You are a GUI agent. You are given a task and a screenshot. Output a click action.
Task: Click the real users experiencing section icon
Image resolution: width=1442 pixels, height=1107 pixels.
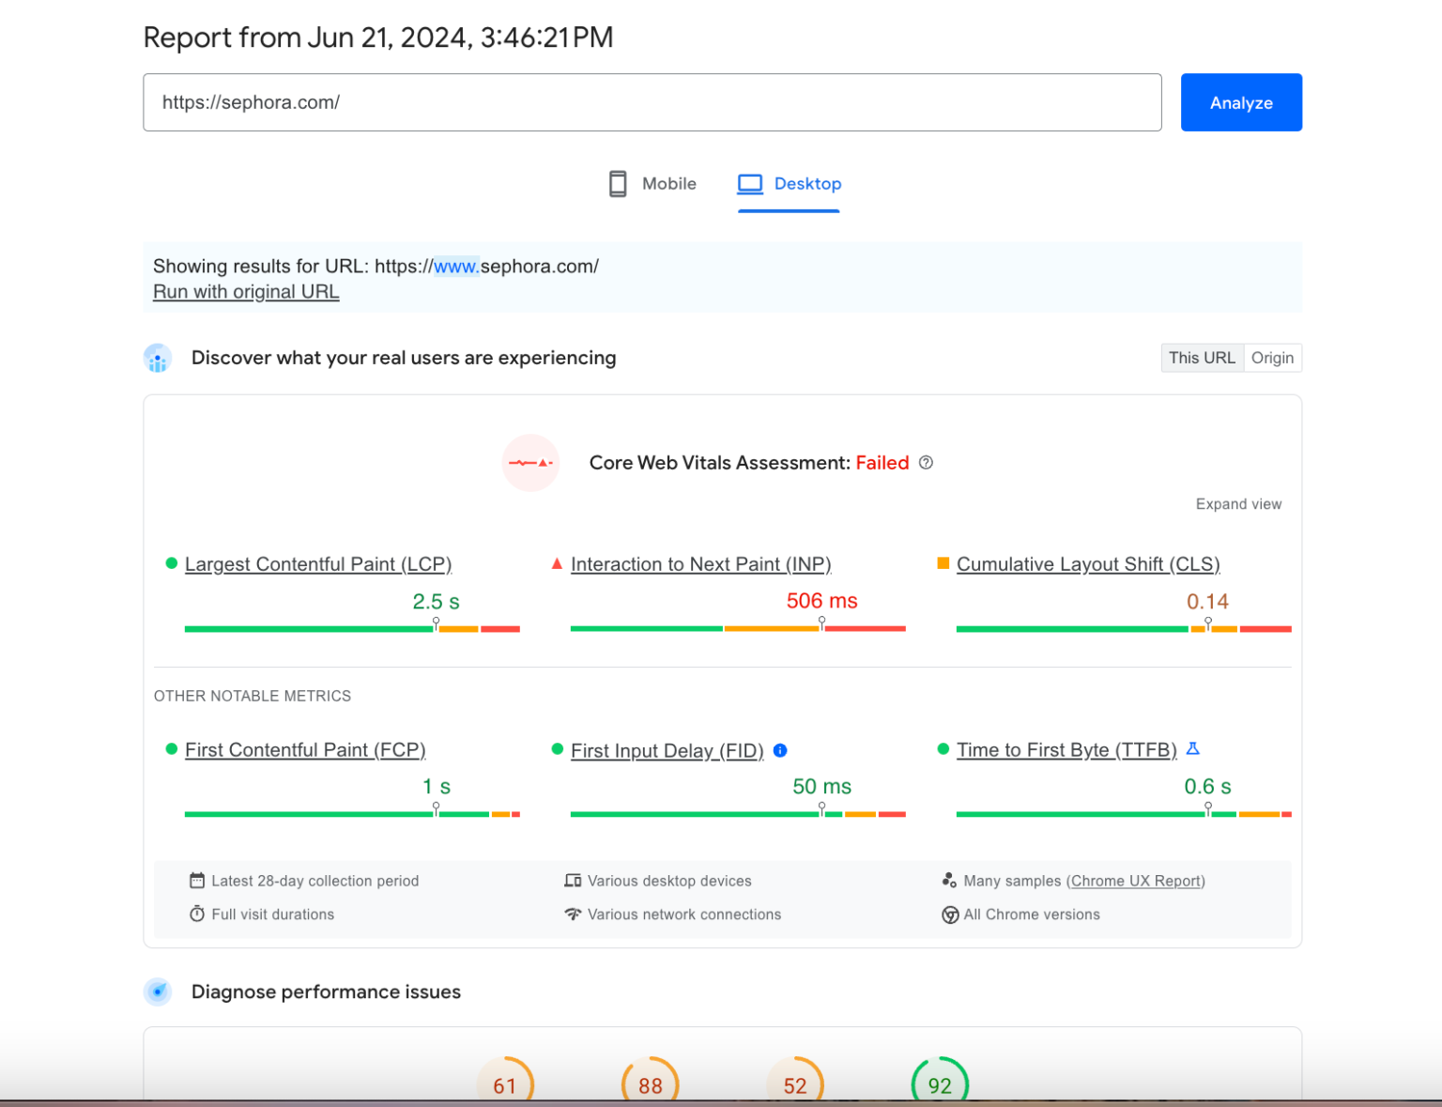(x=158, y=358)
